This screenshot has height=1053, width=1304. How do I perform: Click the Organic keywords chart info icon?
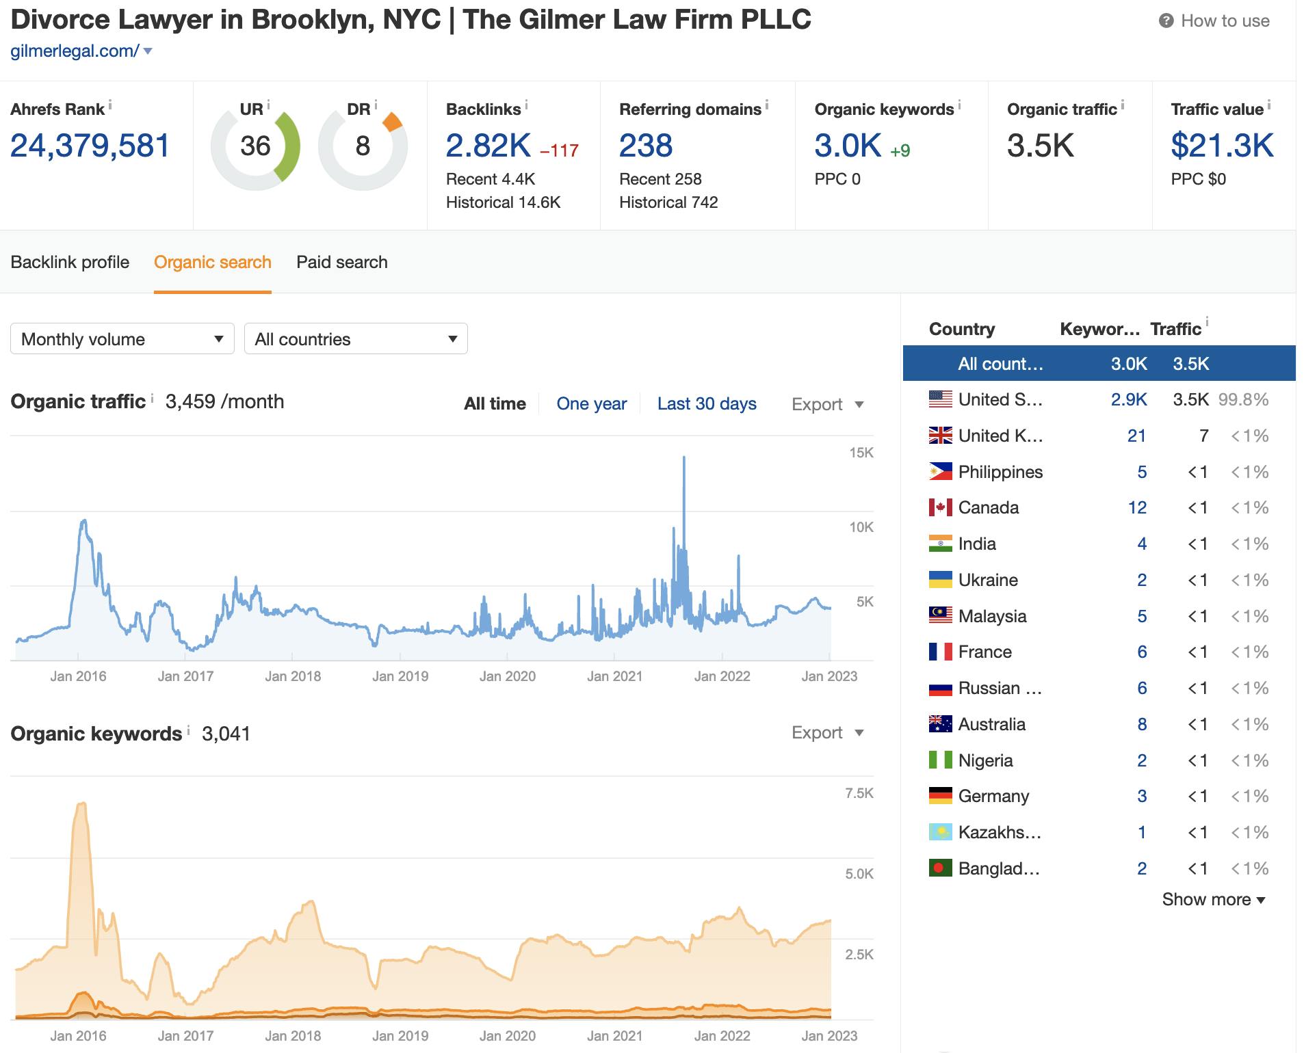[188, 730]
